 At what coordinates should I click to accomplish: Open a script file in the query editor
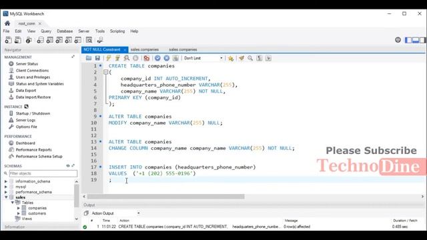click(89, 58)
